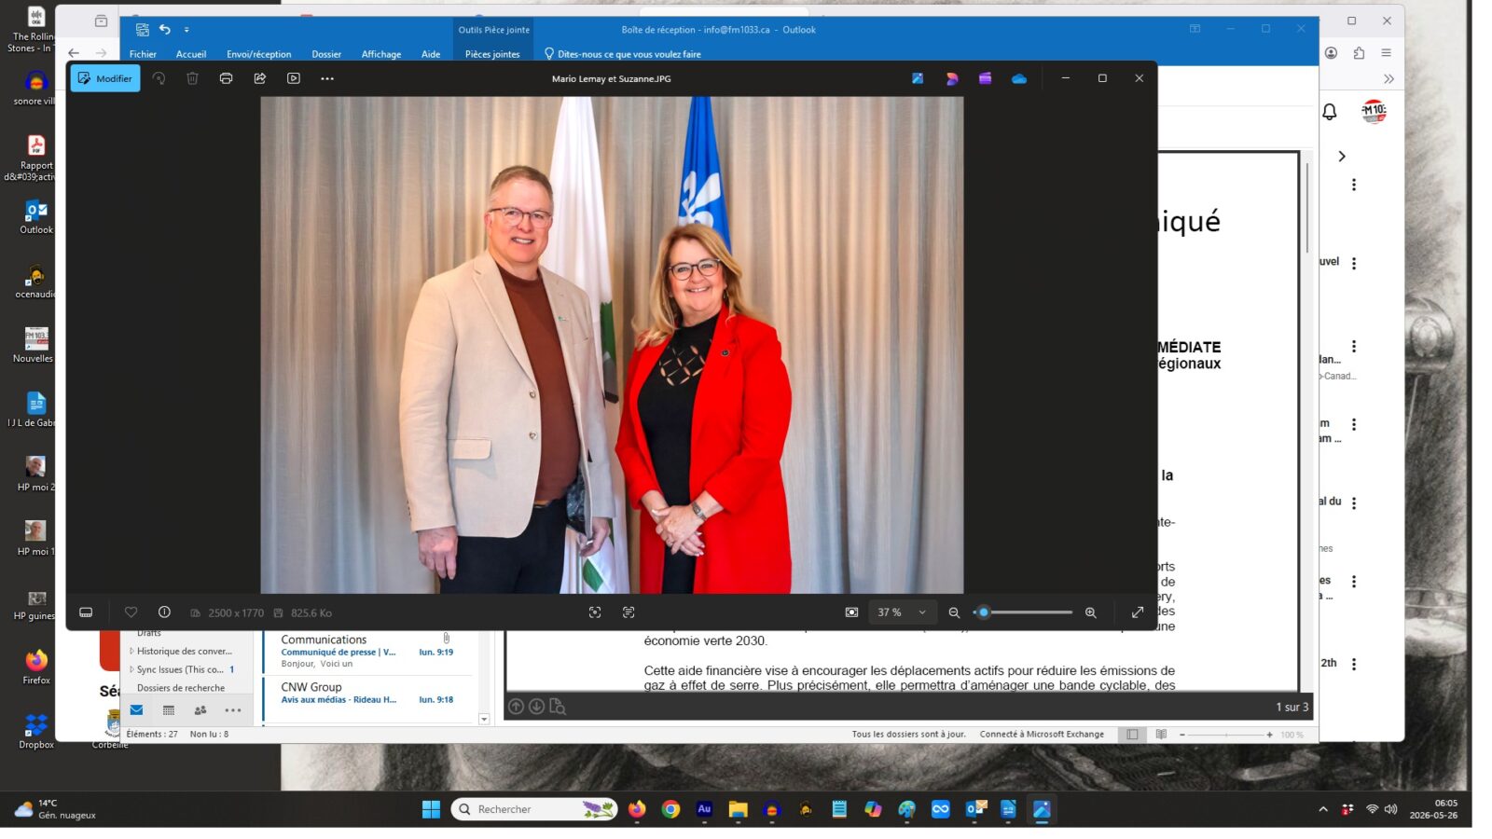The height and width of the screenshot is (839, 1492).
Task: Open the 37 % zoom level dropdown
Action: pos(901,612)
